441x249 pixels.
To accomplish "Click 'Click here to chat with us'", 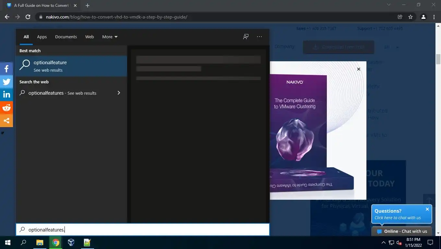I will pos(398,218).
